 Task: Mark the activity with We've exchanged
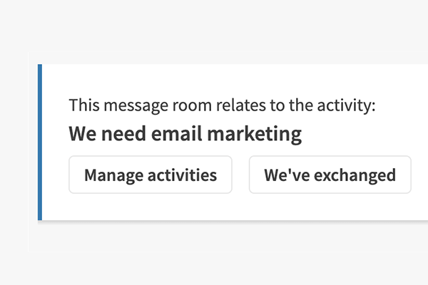[x=330, y=175]
